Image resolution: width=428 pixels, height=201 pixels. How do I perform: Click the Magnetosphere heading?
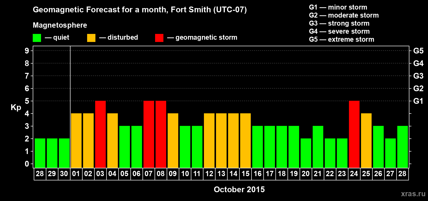tap(60, 25)
